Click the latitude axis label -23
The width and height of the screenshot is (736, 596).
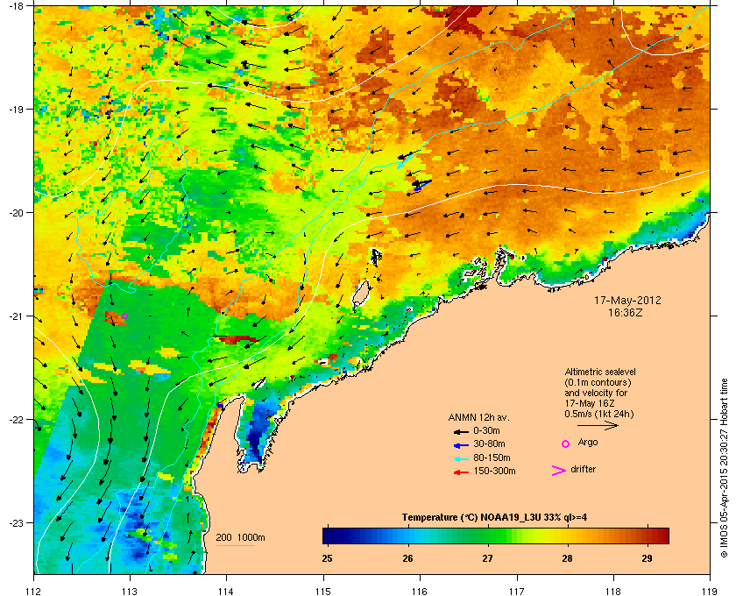pos(16,522)
